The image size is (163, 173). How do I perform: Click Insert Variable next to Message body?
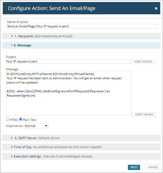click(x=144, y=114)
